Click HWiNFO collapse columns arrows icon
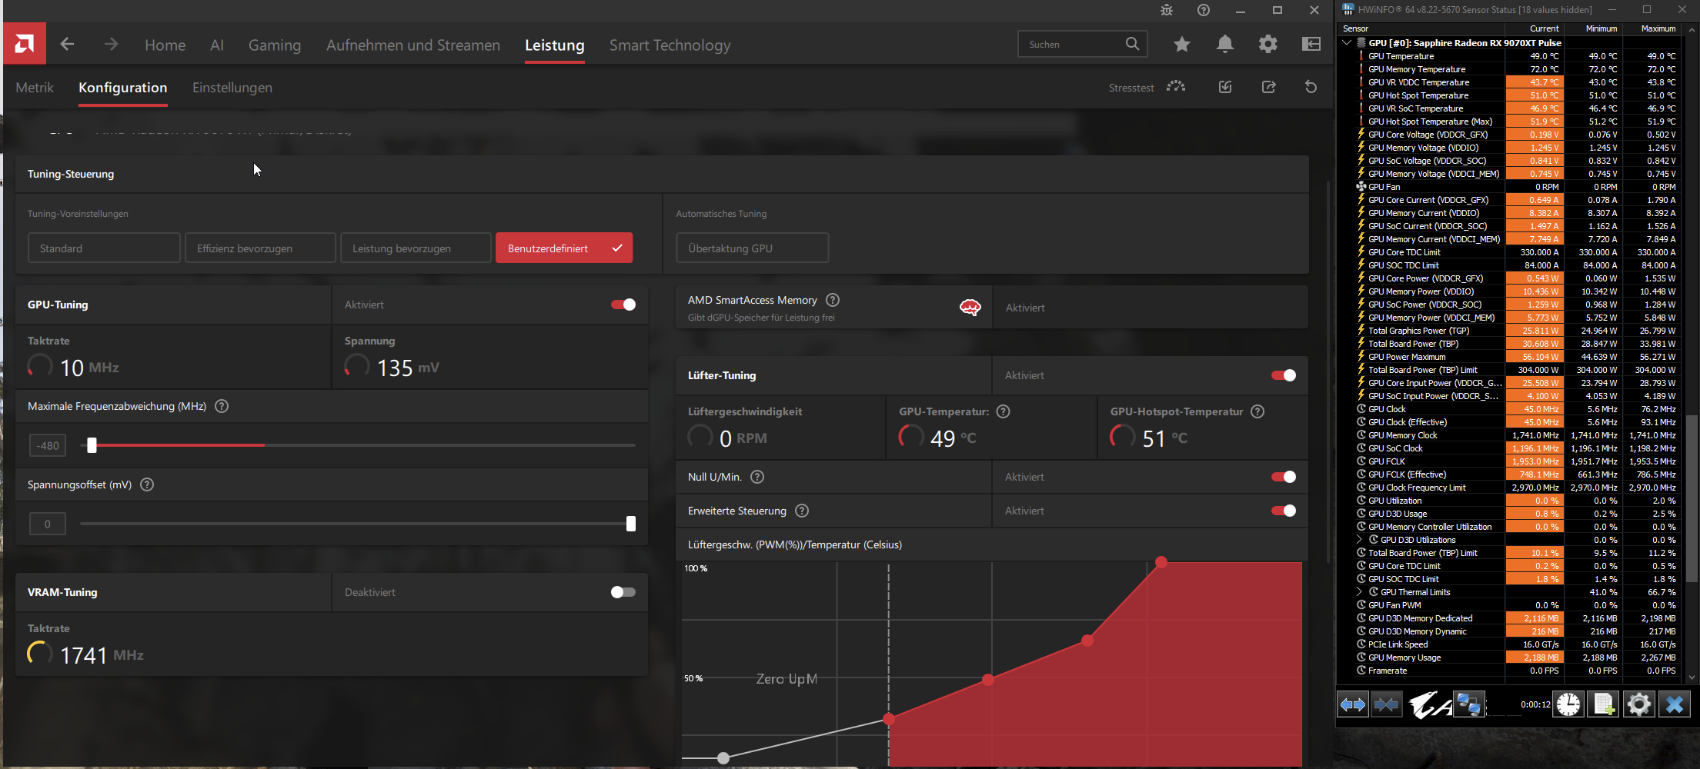Image resolution: width=1700 pixels, height=769 pixels. (1386, 704)
